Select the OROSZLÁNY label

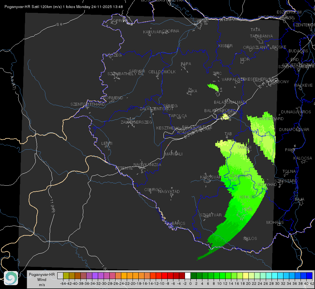pyautogui.click(x=255, y=48)
